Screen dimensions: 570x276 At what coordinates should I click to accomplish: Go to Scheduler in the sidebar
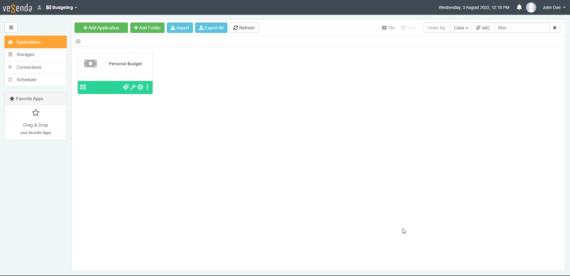point(27,80)
